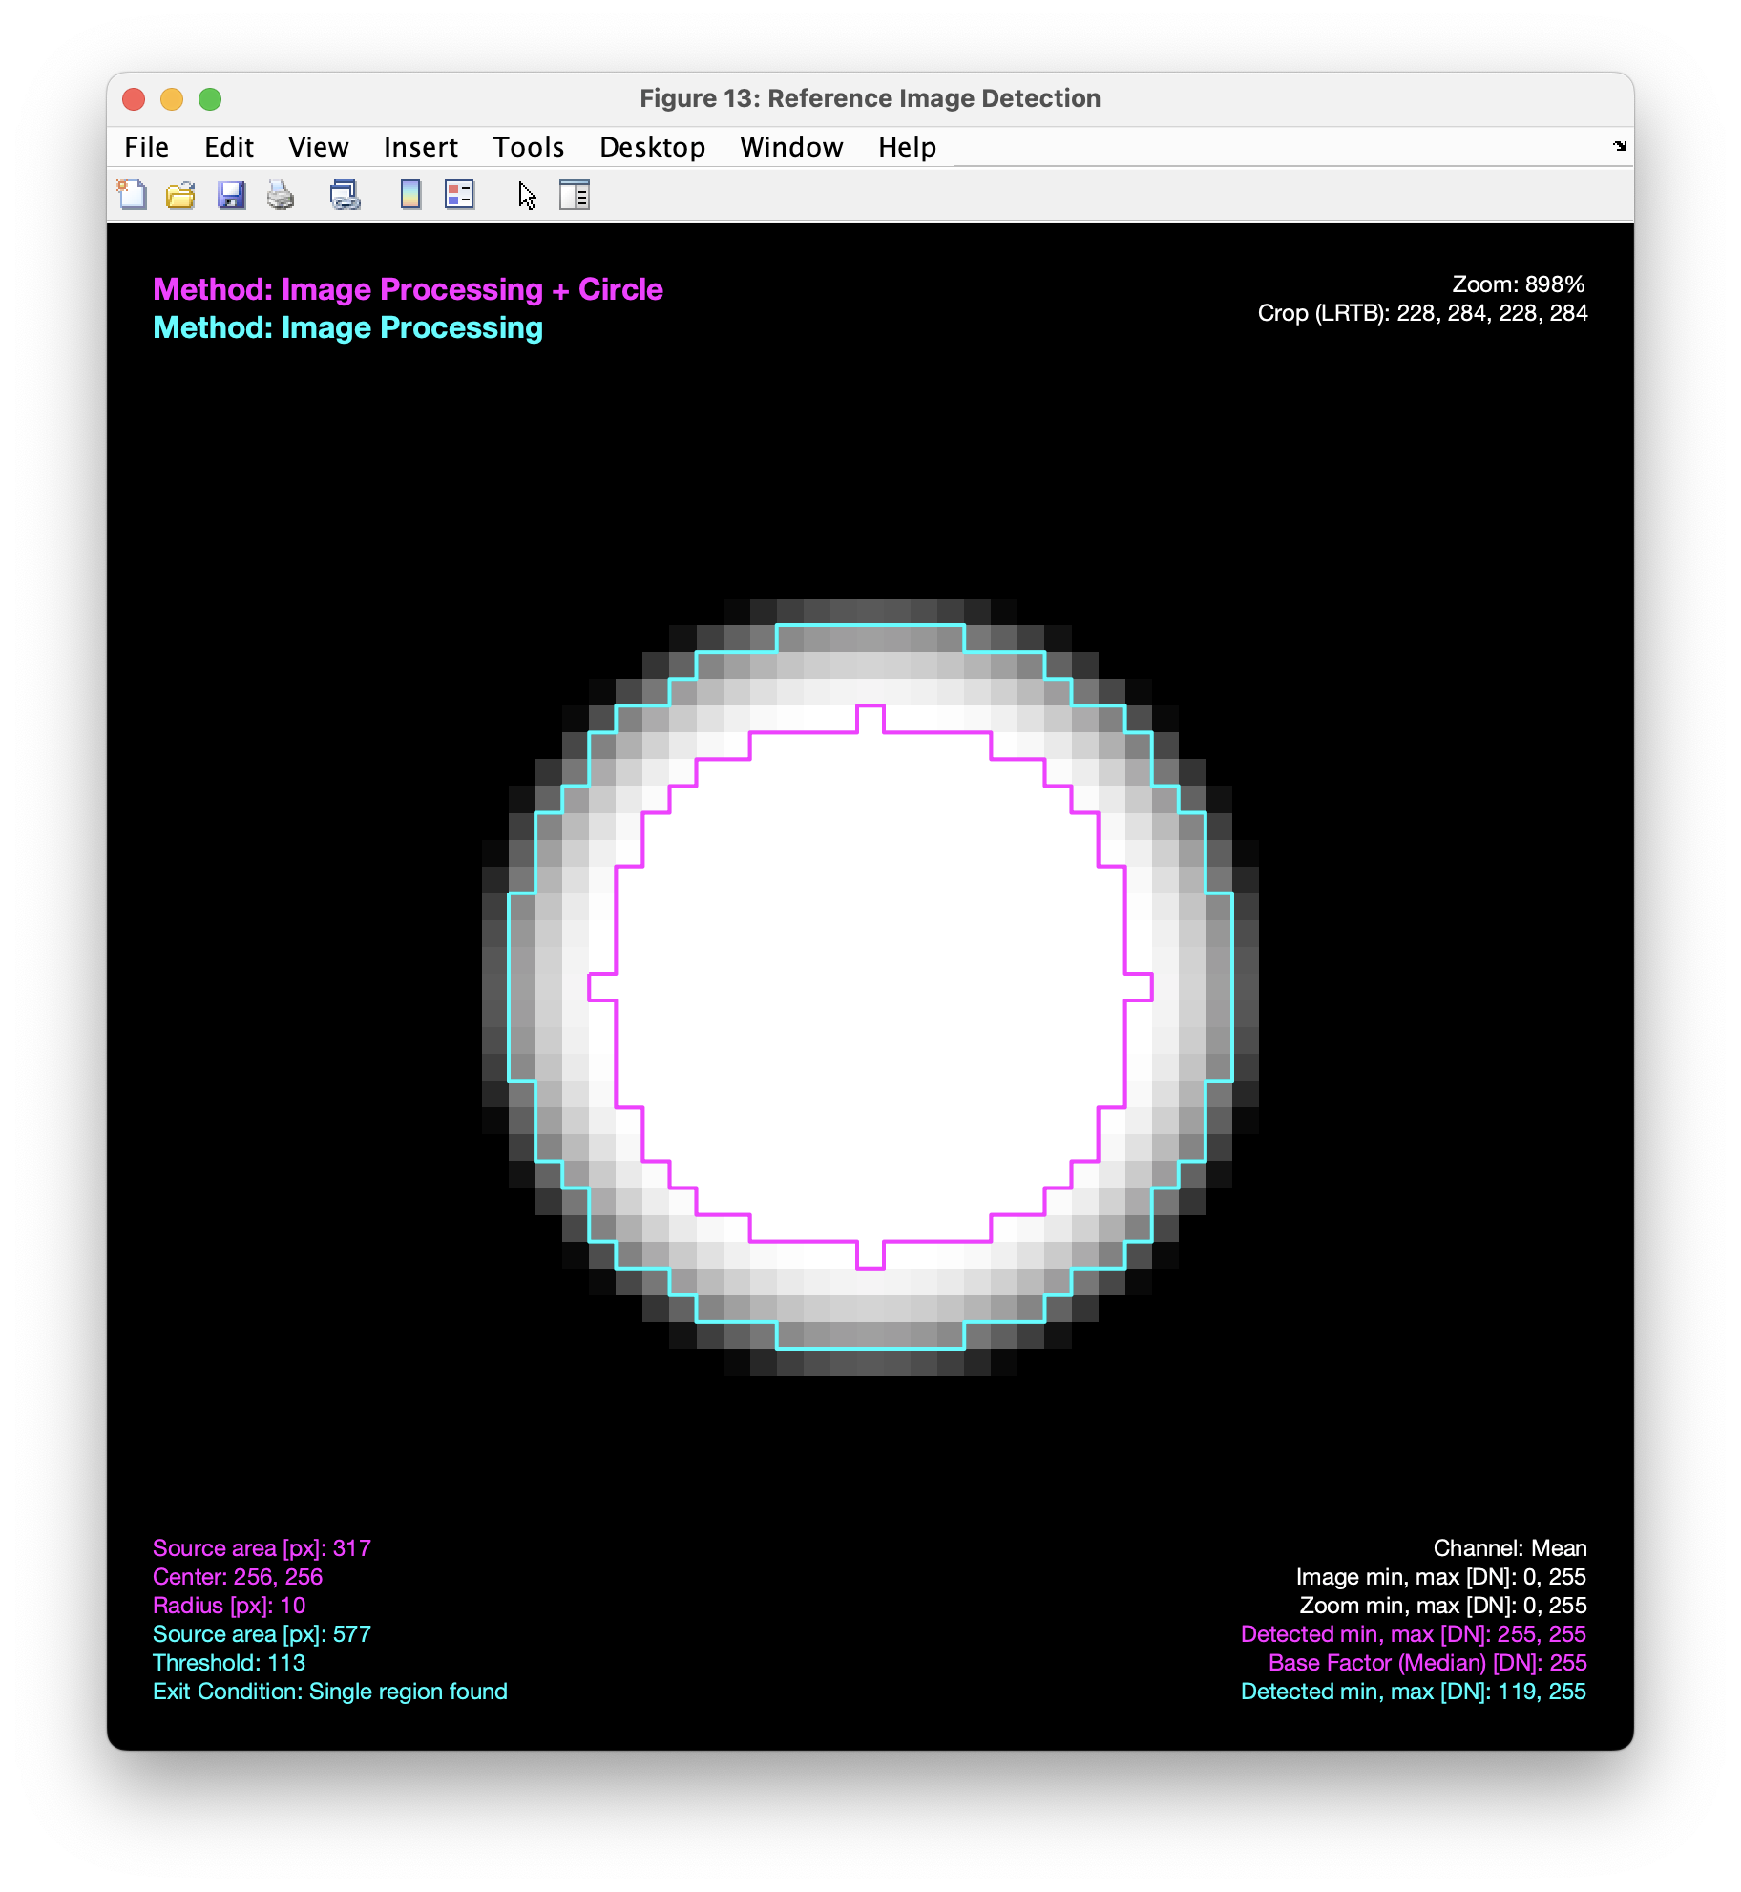Click the New Figure toolbar icon

(x=132, y=195)
